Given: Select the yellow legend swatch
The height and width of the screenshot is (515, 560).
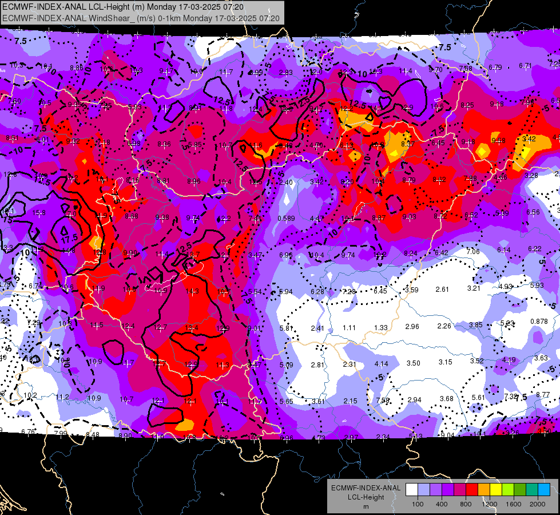Looking at the screenshot, I should (x=496, y=490).
